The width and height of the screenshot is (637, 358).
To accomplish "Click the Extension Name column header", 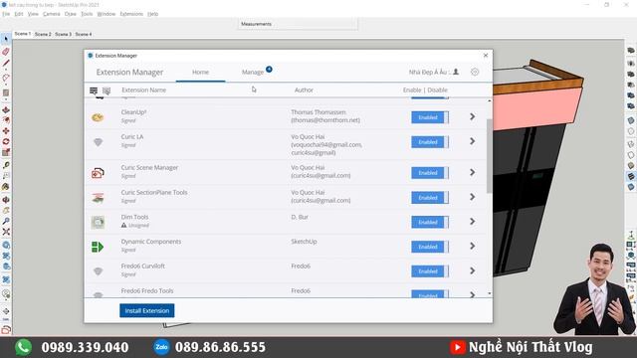I will [x=143, y=90].
